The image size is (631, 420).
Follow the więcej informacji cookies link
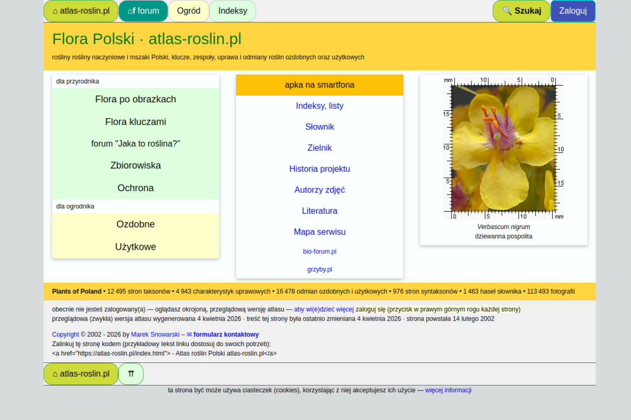(448, 390)
